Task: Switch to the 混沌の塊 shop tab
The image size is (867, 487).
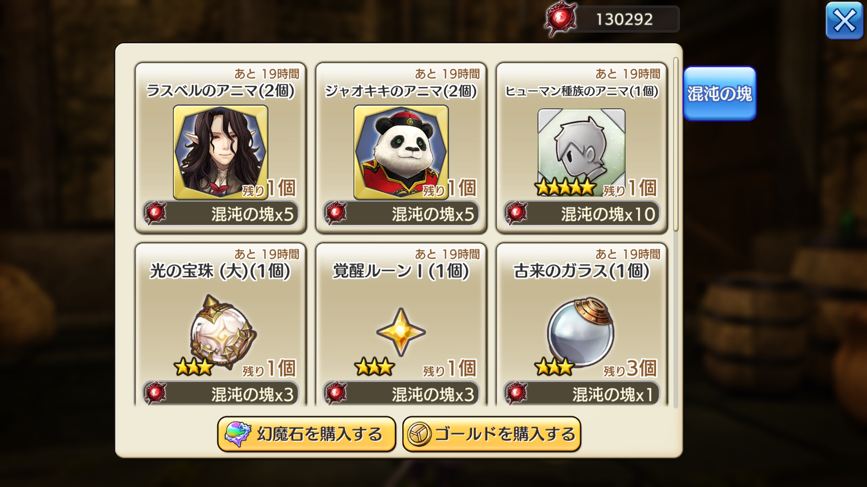Action: pos(720,94)
